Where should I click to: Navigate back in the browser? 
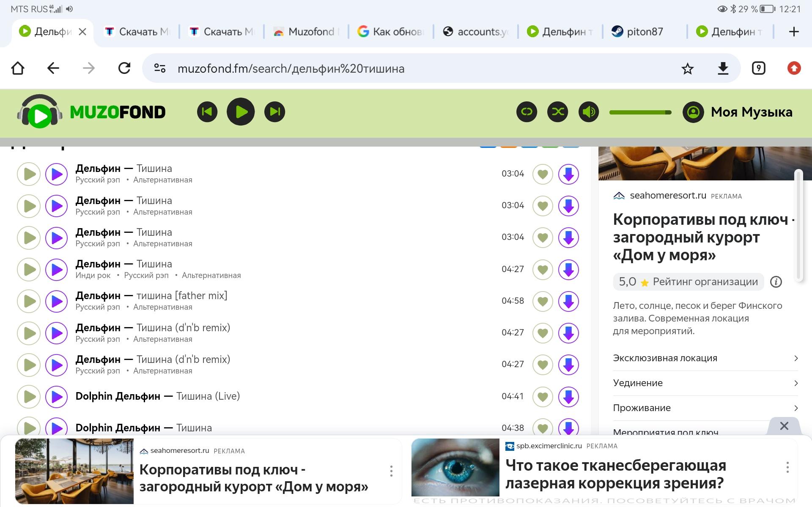[53, 68]
